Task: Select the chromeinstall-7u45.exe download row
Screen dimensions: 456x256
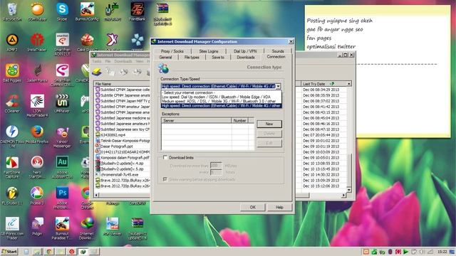Action: (122, 174)
